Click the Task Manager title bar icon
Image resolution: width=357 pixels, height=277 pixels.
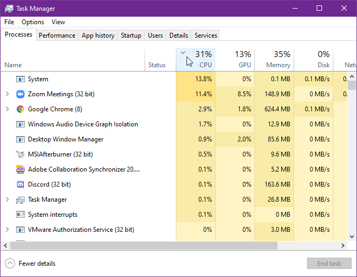click(x=9, y=9)
